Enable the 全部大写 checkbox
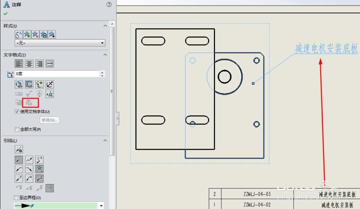The width and height of the screenshot is (360, 209). click(x=17, y=129)
